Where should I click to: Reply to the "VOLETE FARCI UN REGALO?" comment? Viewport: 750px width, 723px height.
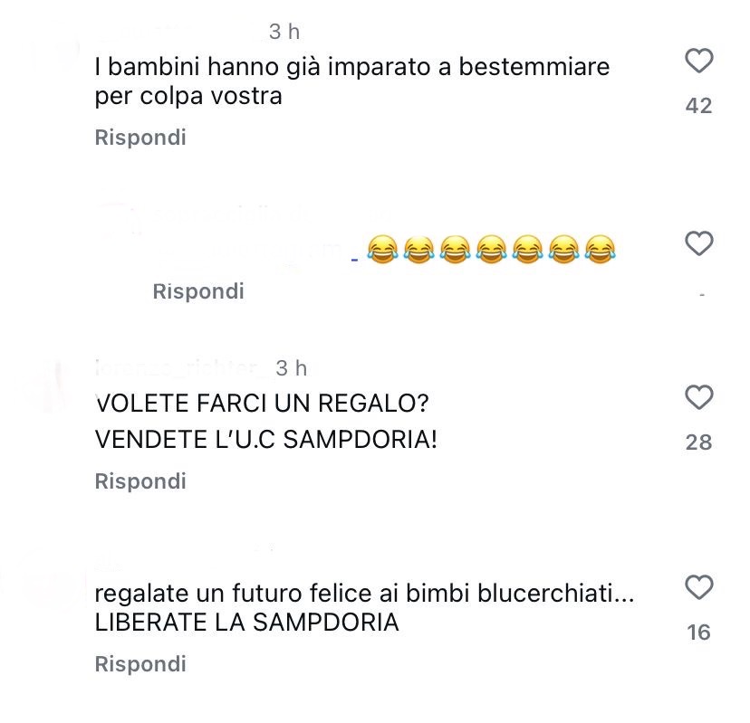tap(140, 481)
